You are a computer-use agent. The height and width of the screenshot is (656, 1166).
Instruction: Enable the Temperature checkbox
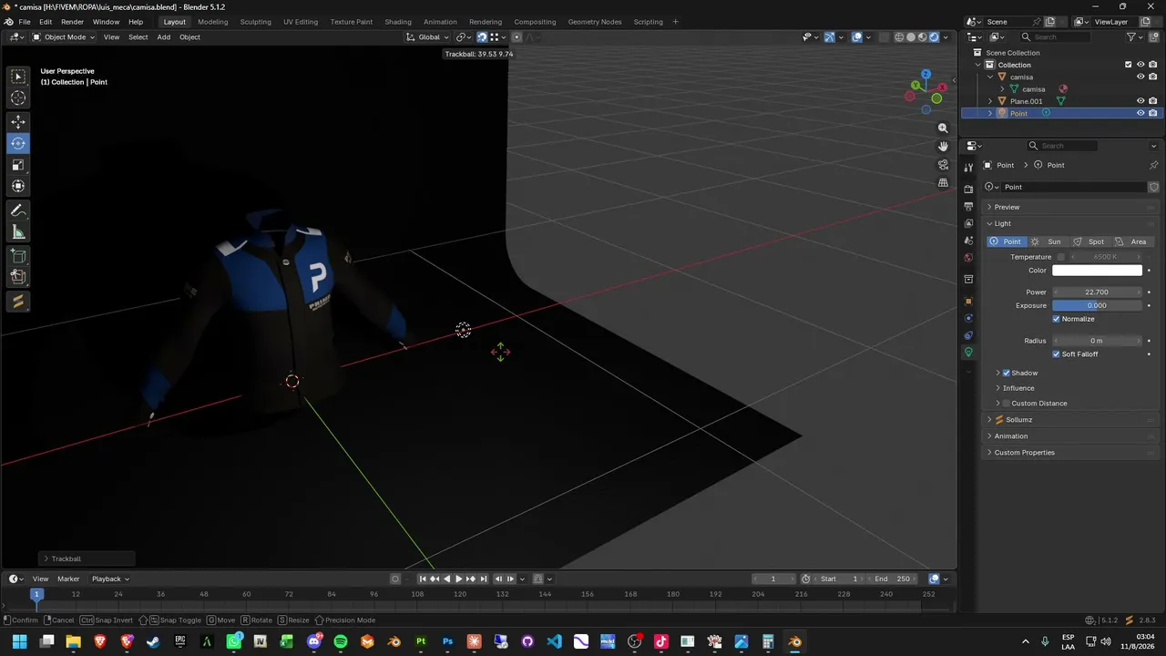(1061, 257)
